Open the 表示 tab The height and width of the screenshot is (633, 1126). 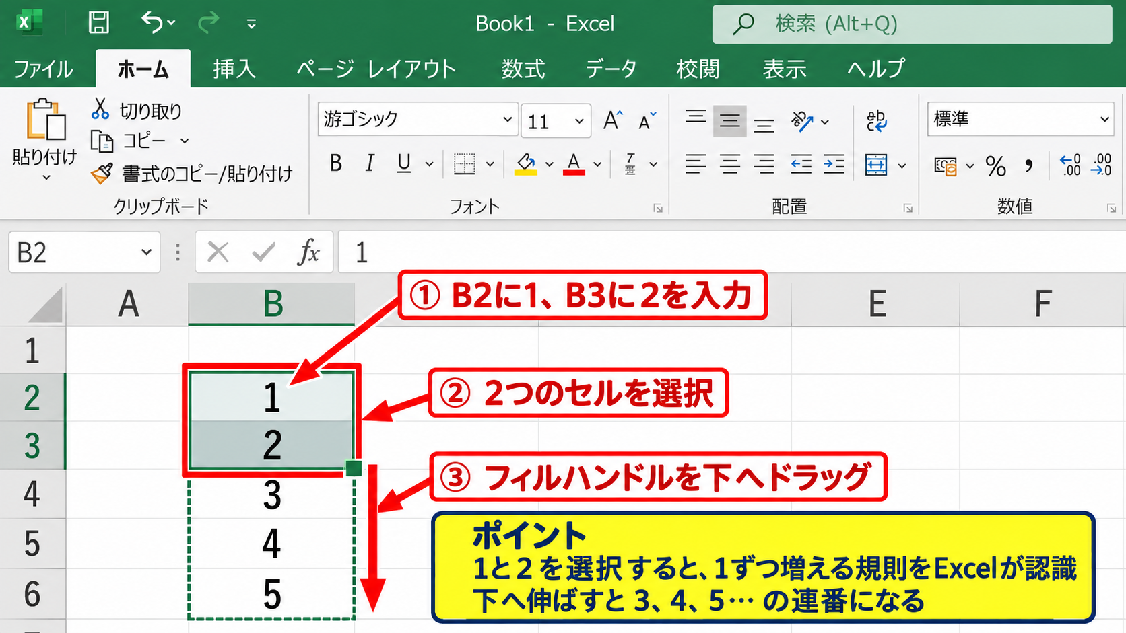coord(785,69)
